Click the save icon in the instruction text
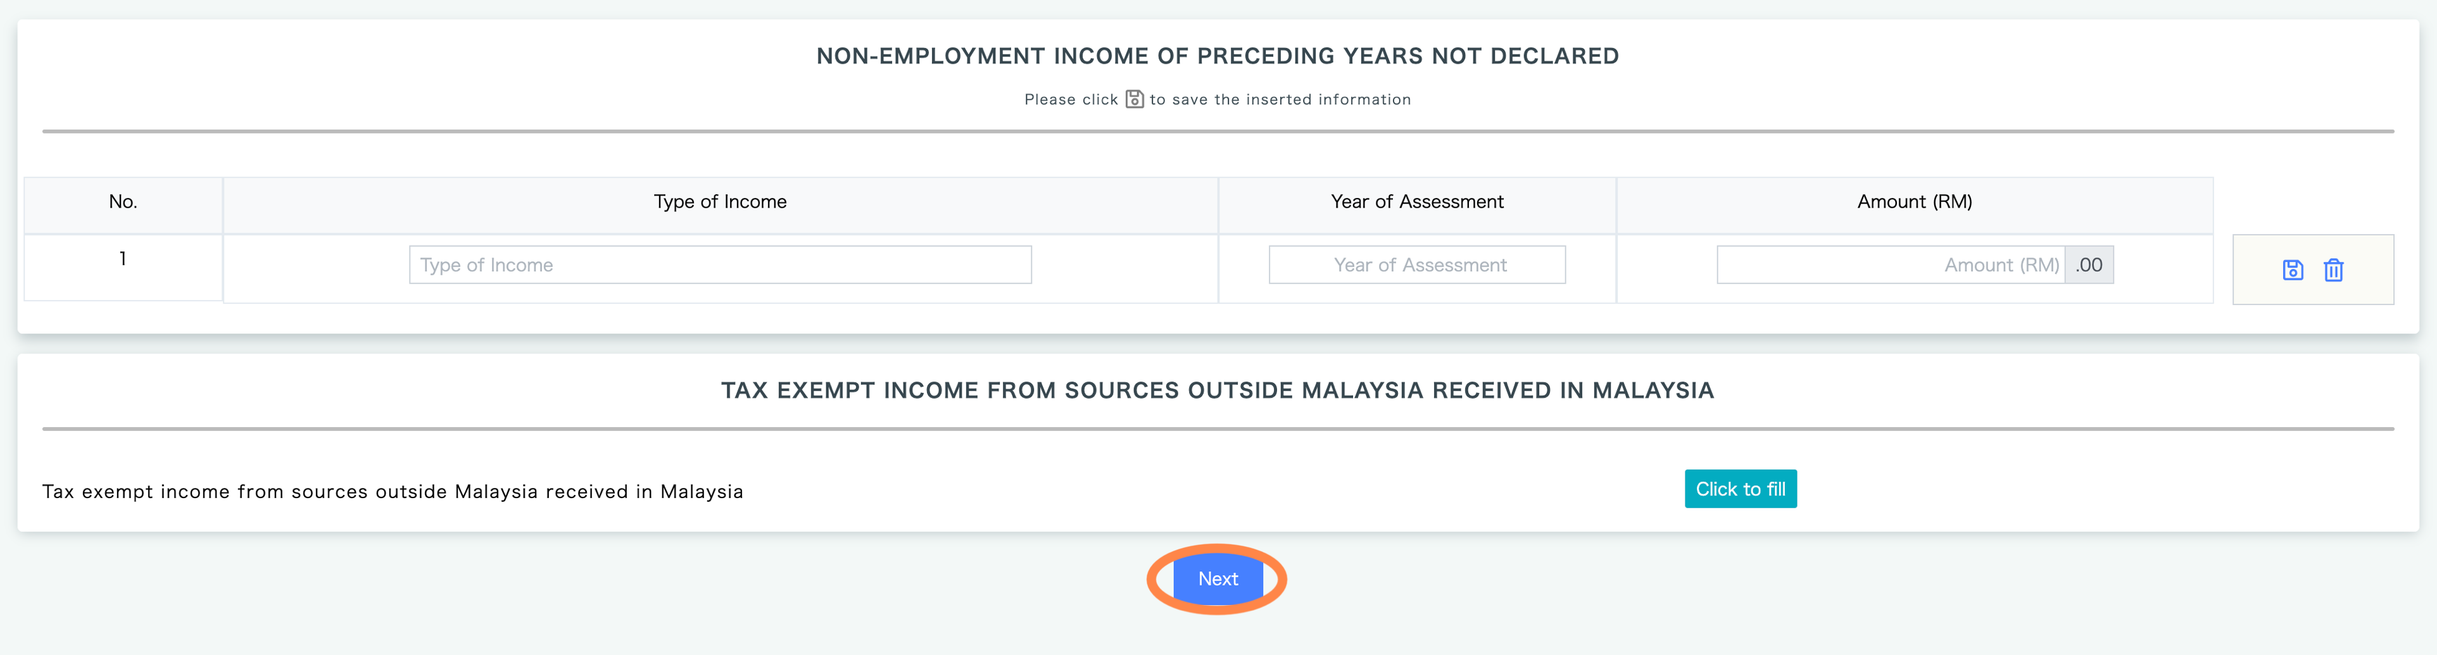 tap(1135, 99)
